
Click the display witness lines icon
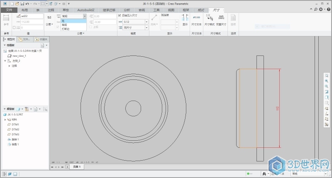[x=185, y=20]
